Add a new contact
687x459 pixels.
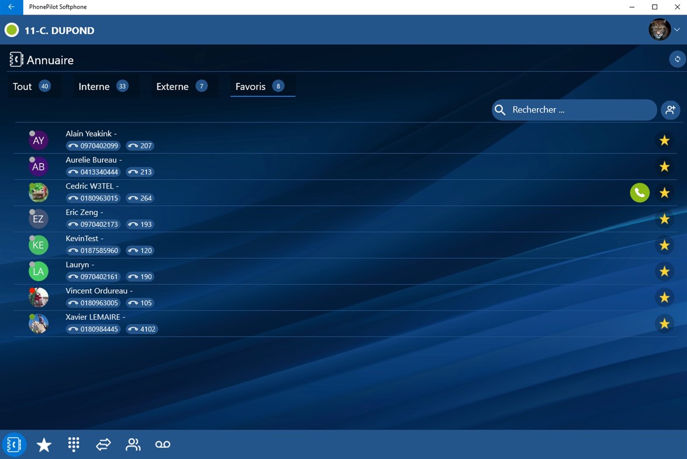(670, 110)
